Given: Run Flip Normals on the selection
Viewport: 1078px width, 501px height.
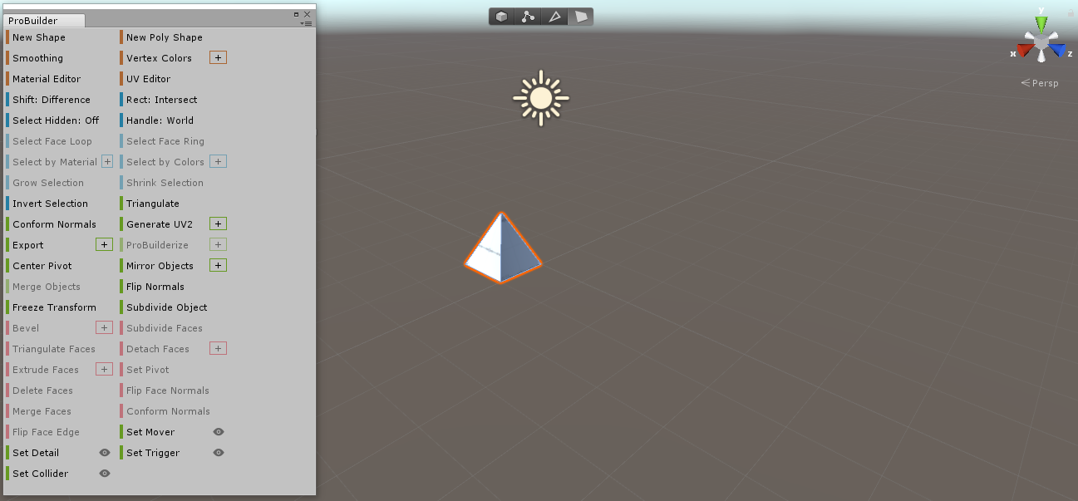Looking at the screenshot, I should coord(154,286).
